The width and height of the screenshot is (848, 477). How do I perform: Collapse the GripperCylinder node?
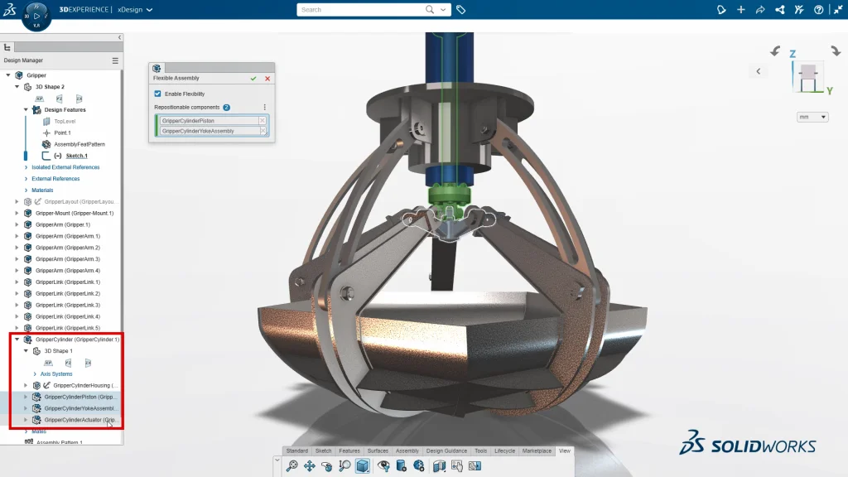click(17, 340)
